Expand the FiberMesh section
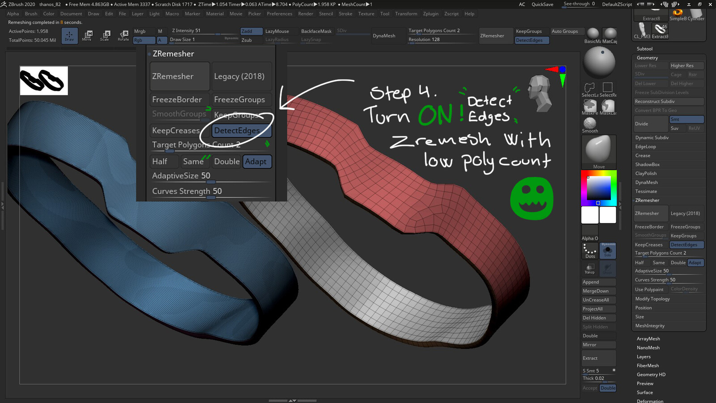 pyautogui.click(x=648, y=366)
